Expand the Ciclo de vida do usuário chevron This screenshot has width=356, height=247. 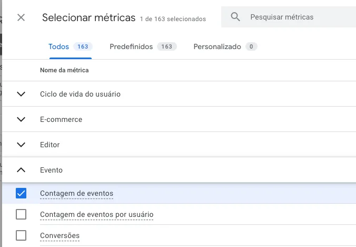tap(21, 94)
